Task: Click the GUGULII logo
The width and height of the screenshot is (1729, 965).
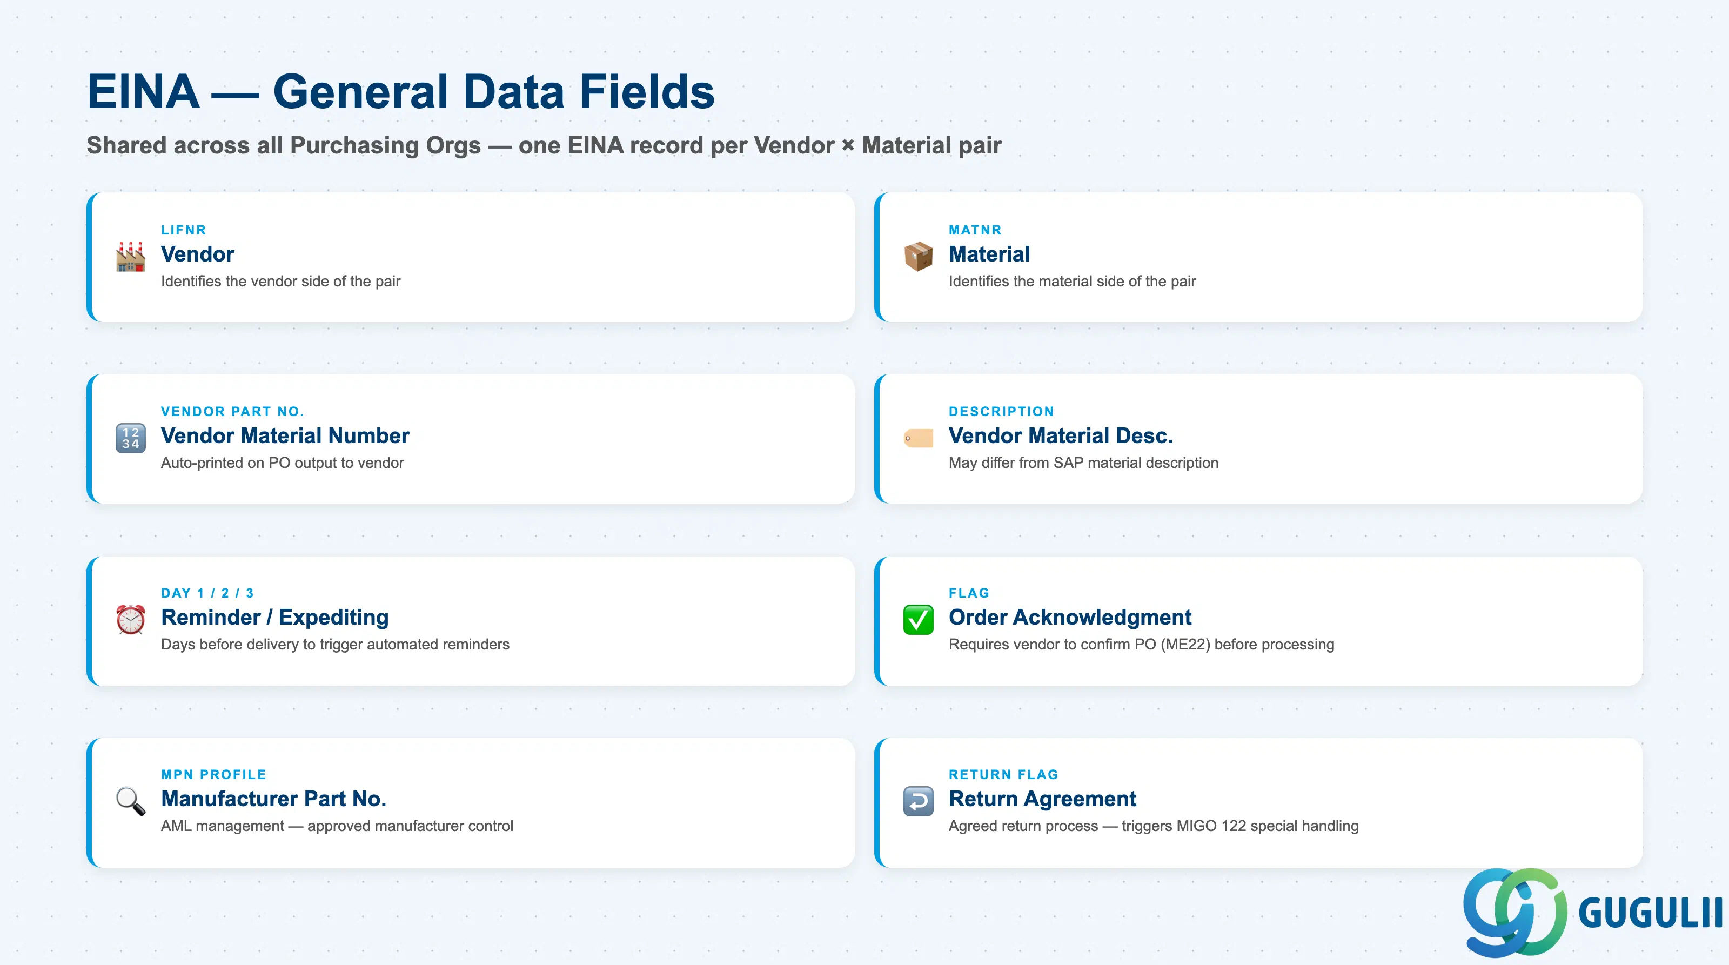Action: coord(1592,913)
